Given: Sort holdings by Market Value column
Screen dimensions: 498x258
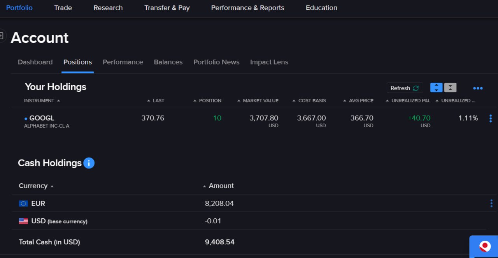Looking at the screenshot, I should [258, 100].
